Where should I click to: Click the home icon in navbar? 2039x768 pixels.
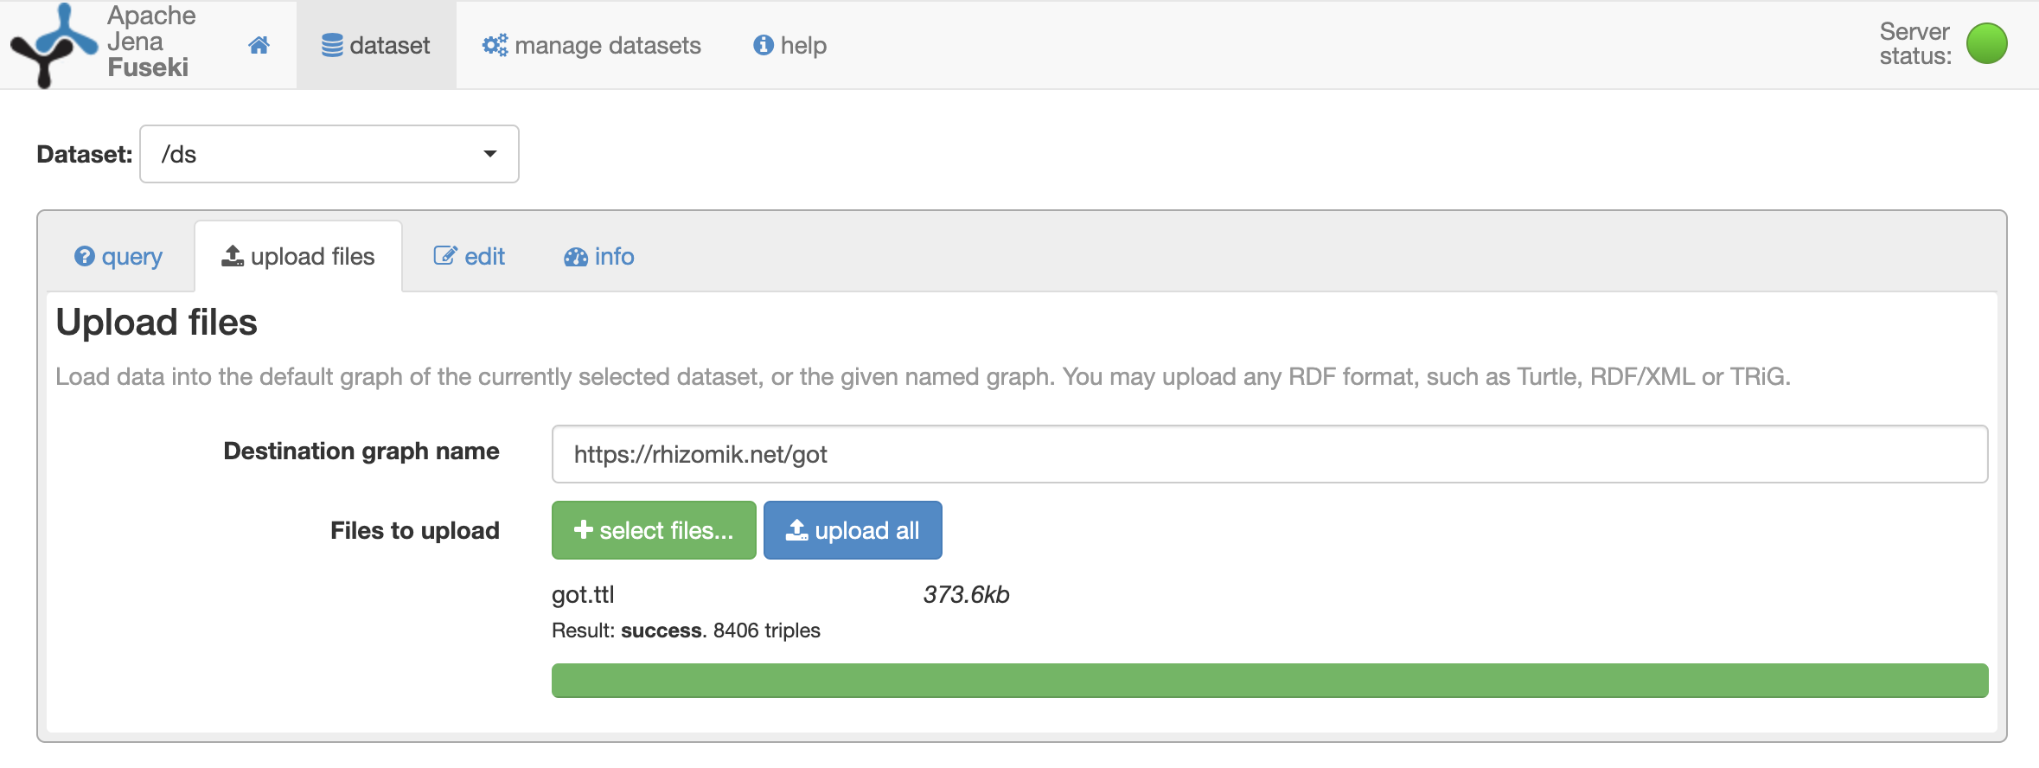tap(259, 45)
